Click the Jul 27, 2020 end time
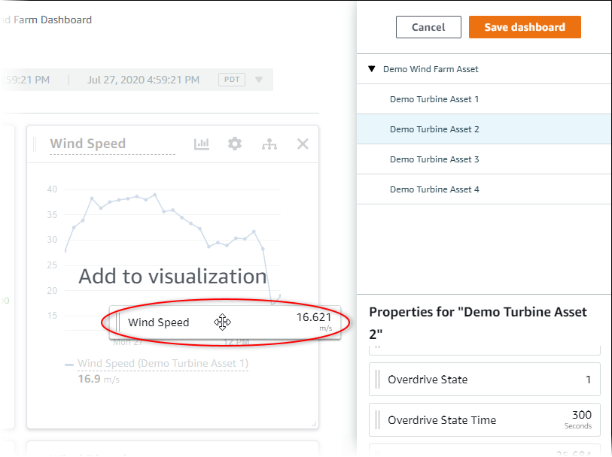The width and height of the screenshot is (612, 457). (143, 80)
